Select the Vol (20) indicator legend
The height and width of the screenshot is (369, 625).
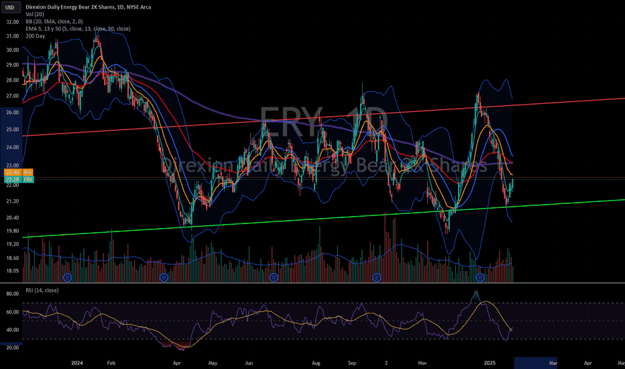coord(35,14)
